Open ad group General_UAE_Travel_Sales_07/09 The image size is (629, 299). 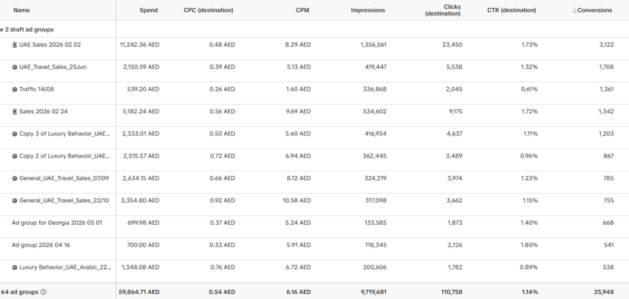pyautogui.click(x=64, y=178)
